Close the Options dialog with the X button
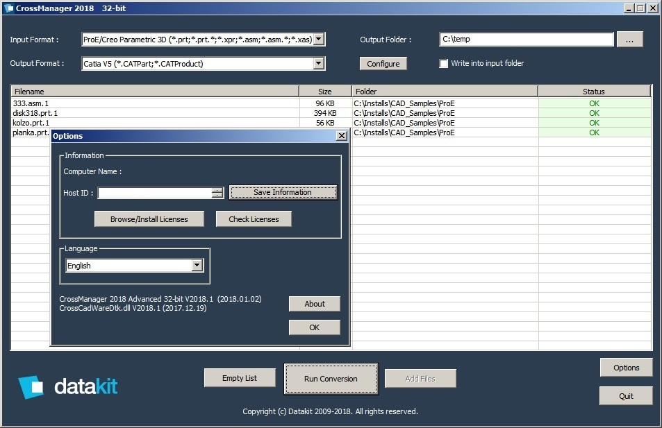This screenshot has width=662, height=428. click(x=342, y=136)
